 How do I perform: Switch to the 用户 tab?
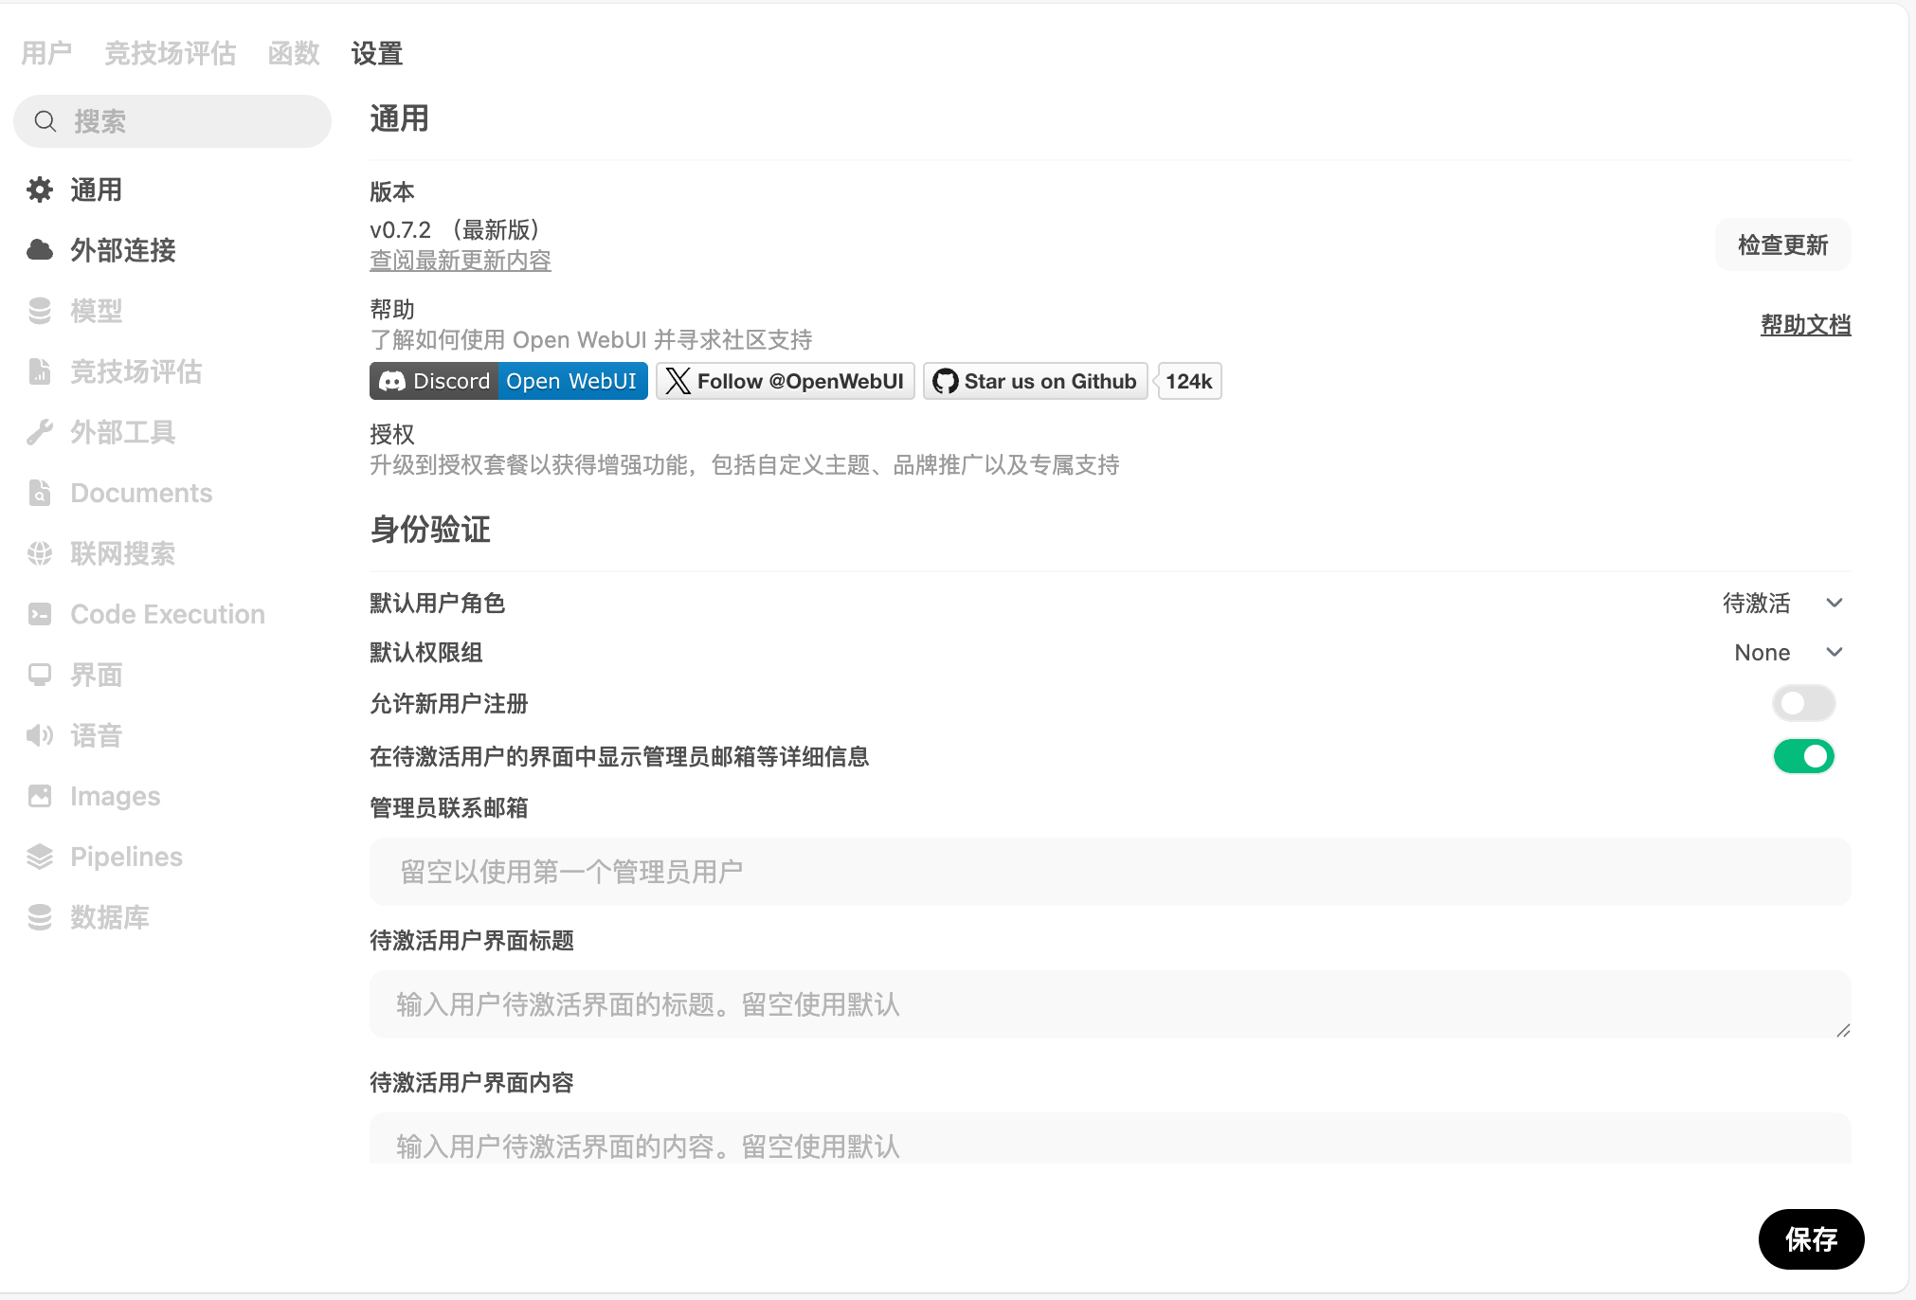tap(46, 53)
